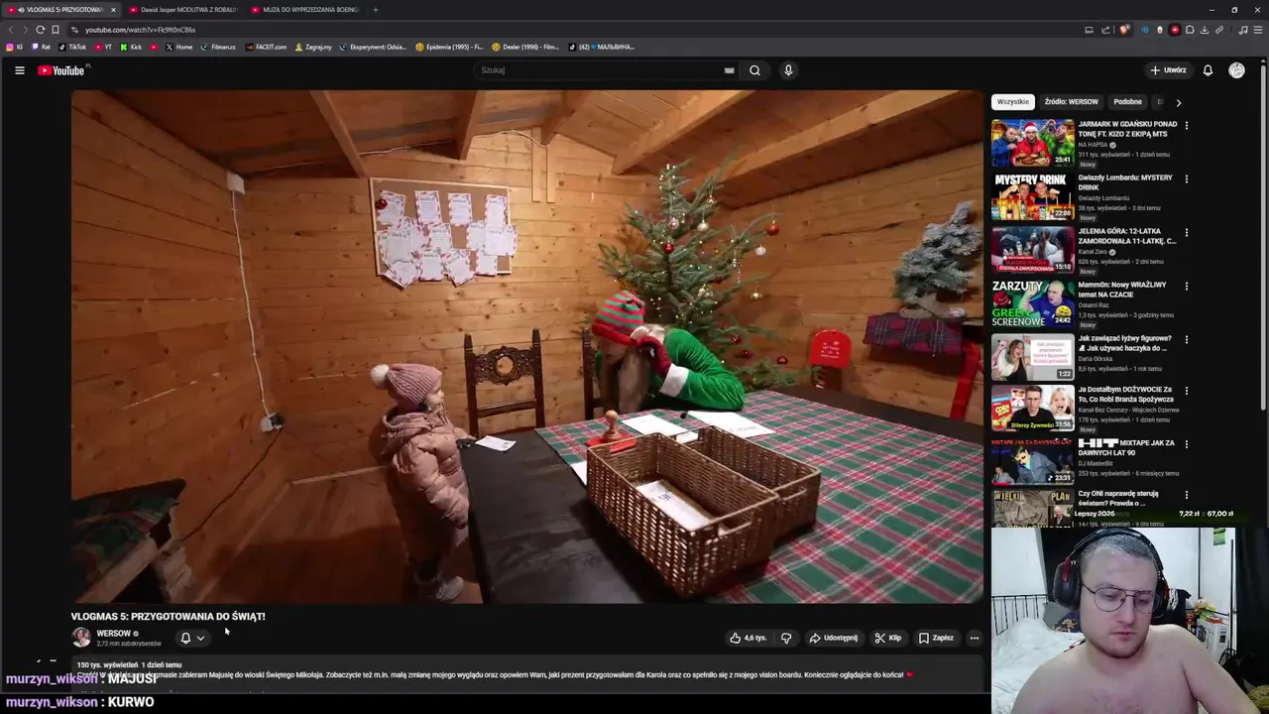
Task: Open WERSOW subscription notification bell dropdown
Action: pyautogui.click(x=192, y=638)
